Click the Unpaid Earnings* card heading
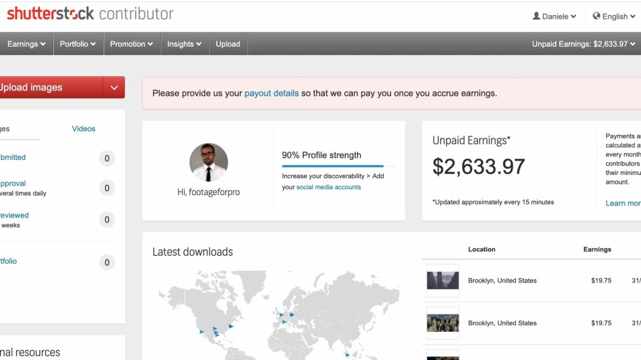Image resolution: width=641 pixels, height=360 pixels. (x=471, y=141)
